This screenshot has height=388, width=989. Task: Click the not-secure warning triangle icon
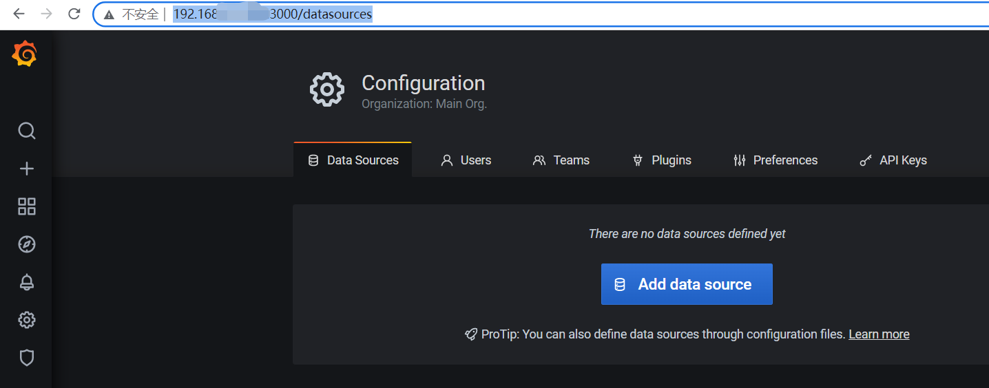coord(109,14)
